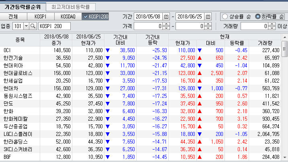Select the 한라홀딩스 stock row
The image size is (288, 162).
[141, 142]
